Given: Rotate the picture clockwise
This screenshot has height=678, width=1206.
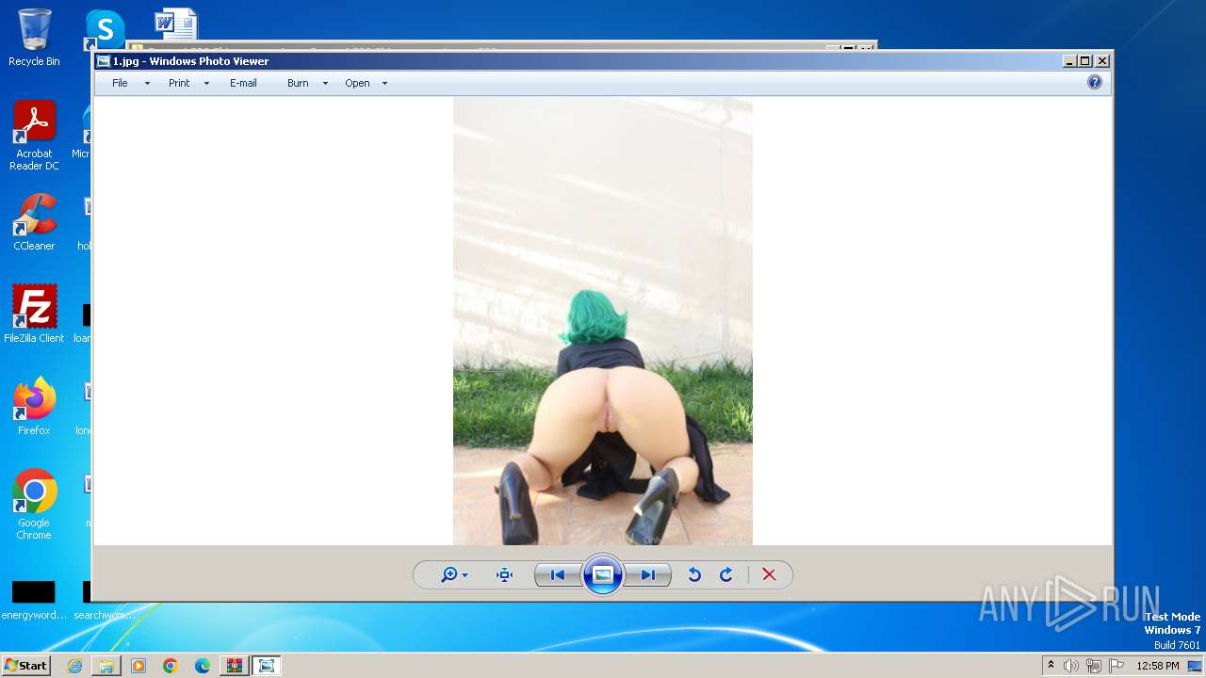Looking at the screenshot, I should (726, 574).
